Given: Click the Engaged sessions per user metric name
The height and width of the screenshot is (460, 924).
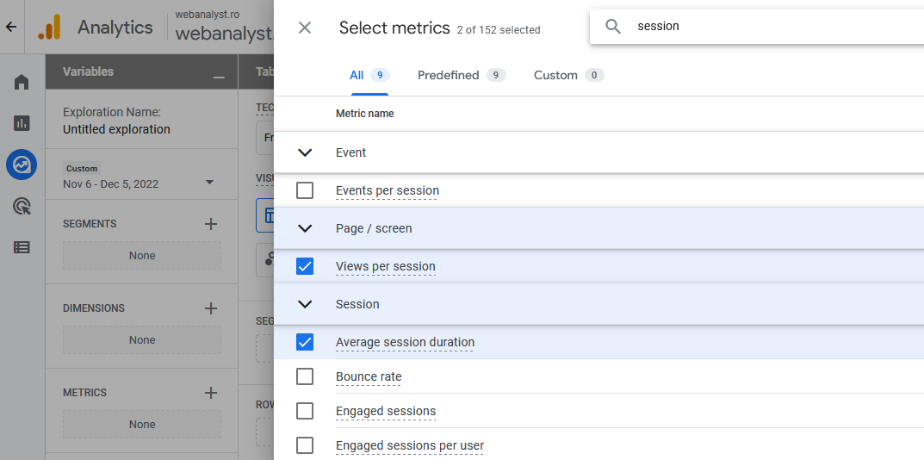Looking at the screenshot, I should coord(410,445).
